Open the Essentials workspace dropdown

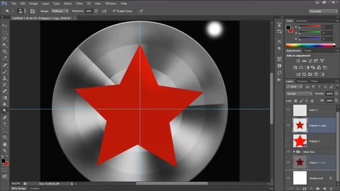point(323,11)
